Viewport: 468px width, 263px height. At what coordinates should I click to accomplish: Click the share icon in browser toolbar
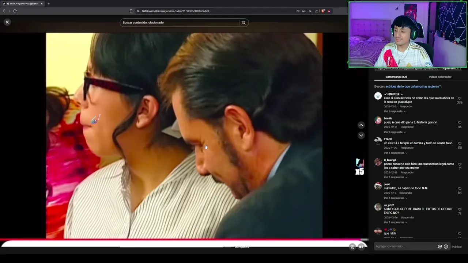click(316, 11)
